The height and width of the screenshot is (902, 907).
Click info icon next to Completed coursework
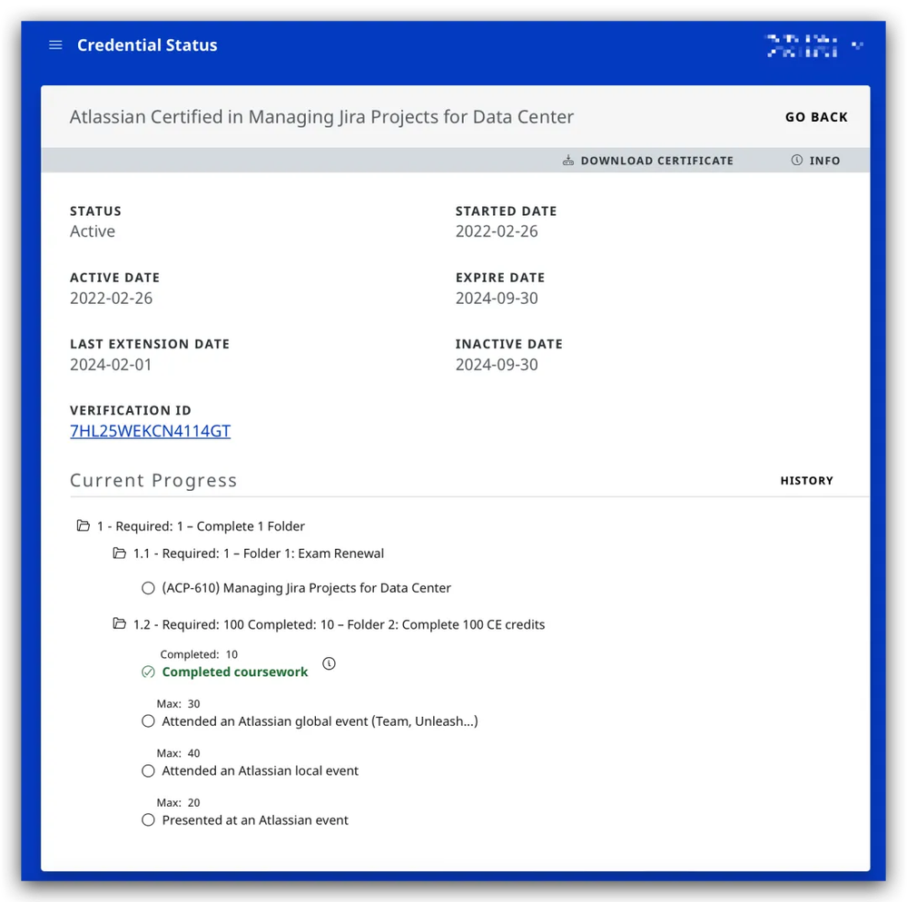pos(329,663)
